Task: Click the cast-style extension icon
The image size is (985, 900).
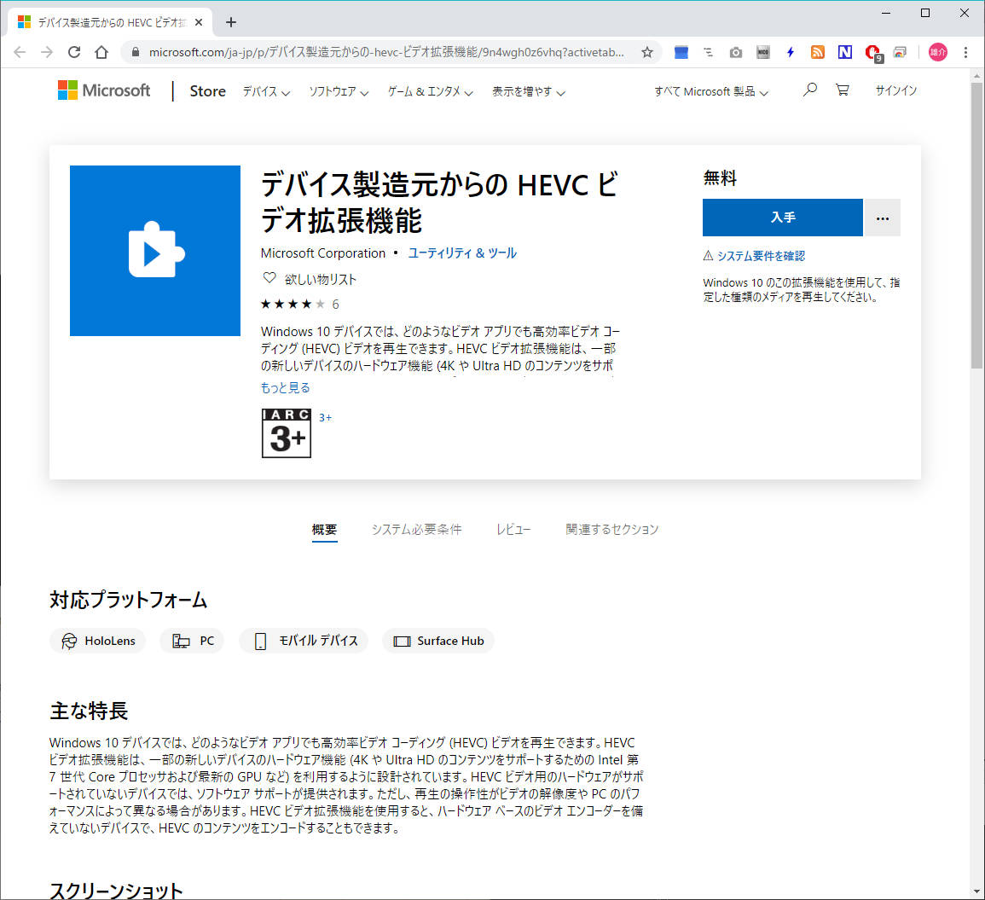Action: 900,52
